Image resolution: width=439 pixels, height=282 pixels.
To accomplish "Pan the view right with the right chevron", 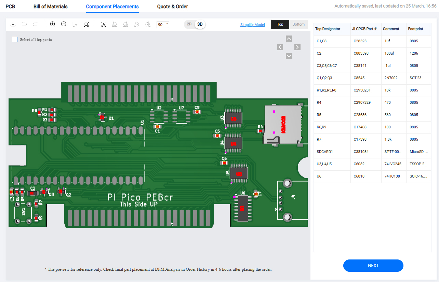I will coord(297,47).
